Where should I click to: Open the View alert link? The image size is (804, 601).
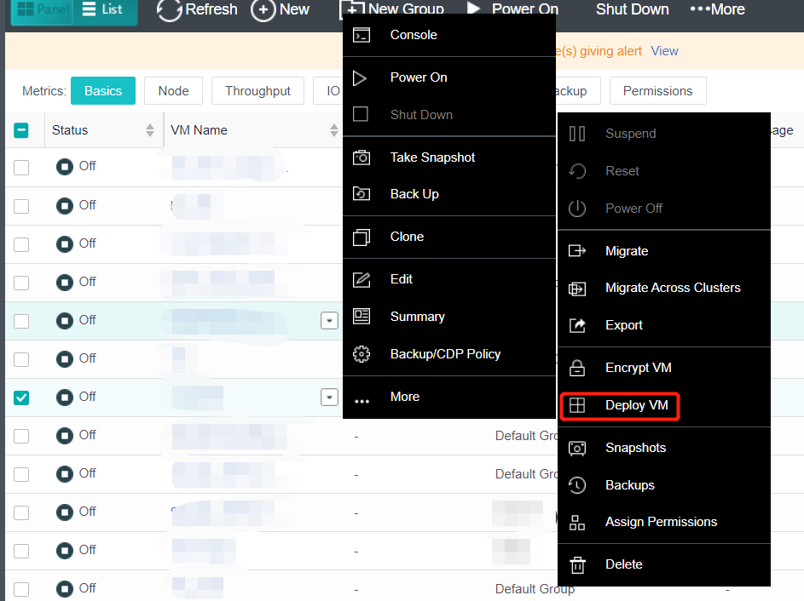click(664, 51)
